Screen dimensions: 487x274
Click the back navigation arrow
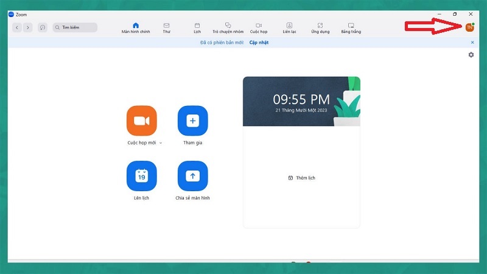tap(17, 27)
